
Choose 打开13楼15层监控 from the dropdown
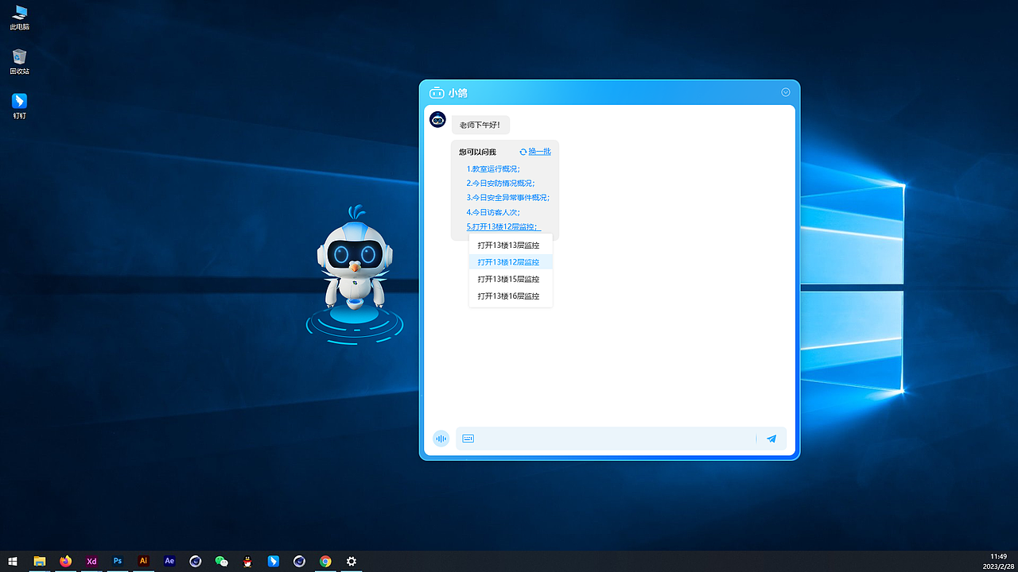pos(511,279)
